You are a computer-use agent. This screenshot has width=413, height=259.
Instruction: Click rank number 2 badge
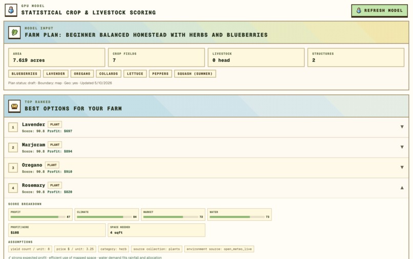tap(13, 147)
